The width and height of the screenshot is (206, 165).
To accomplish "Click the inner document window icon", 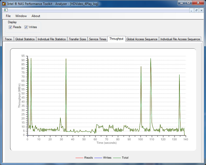I will pyautogui.click(x=6, y=10).
